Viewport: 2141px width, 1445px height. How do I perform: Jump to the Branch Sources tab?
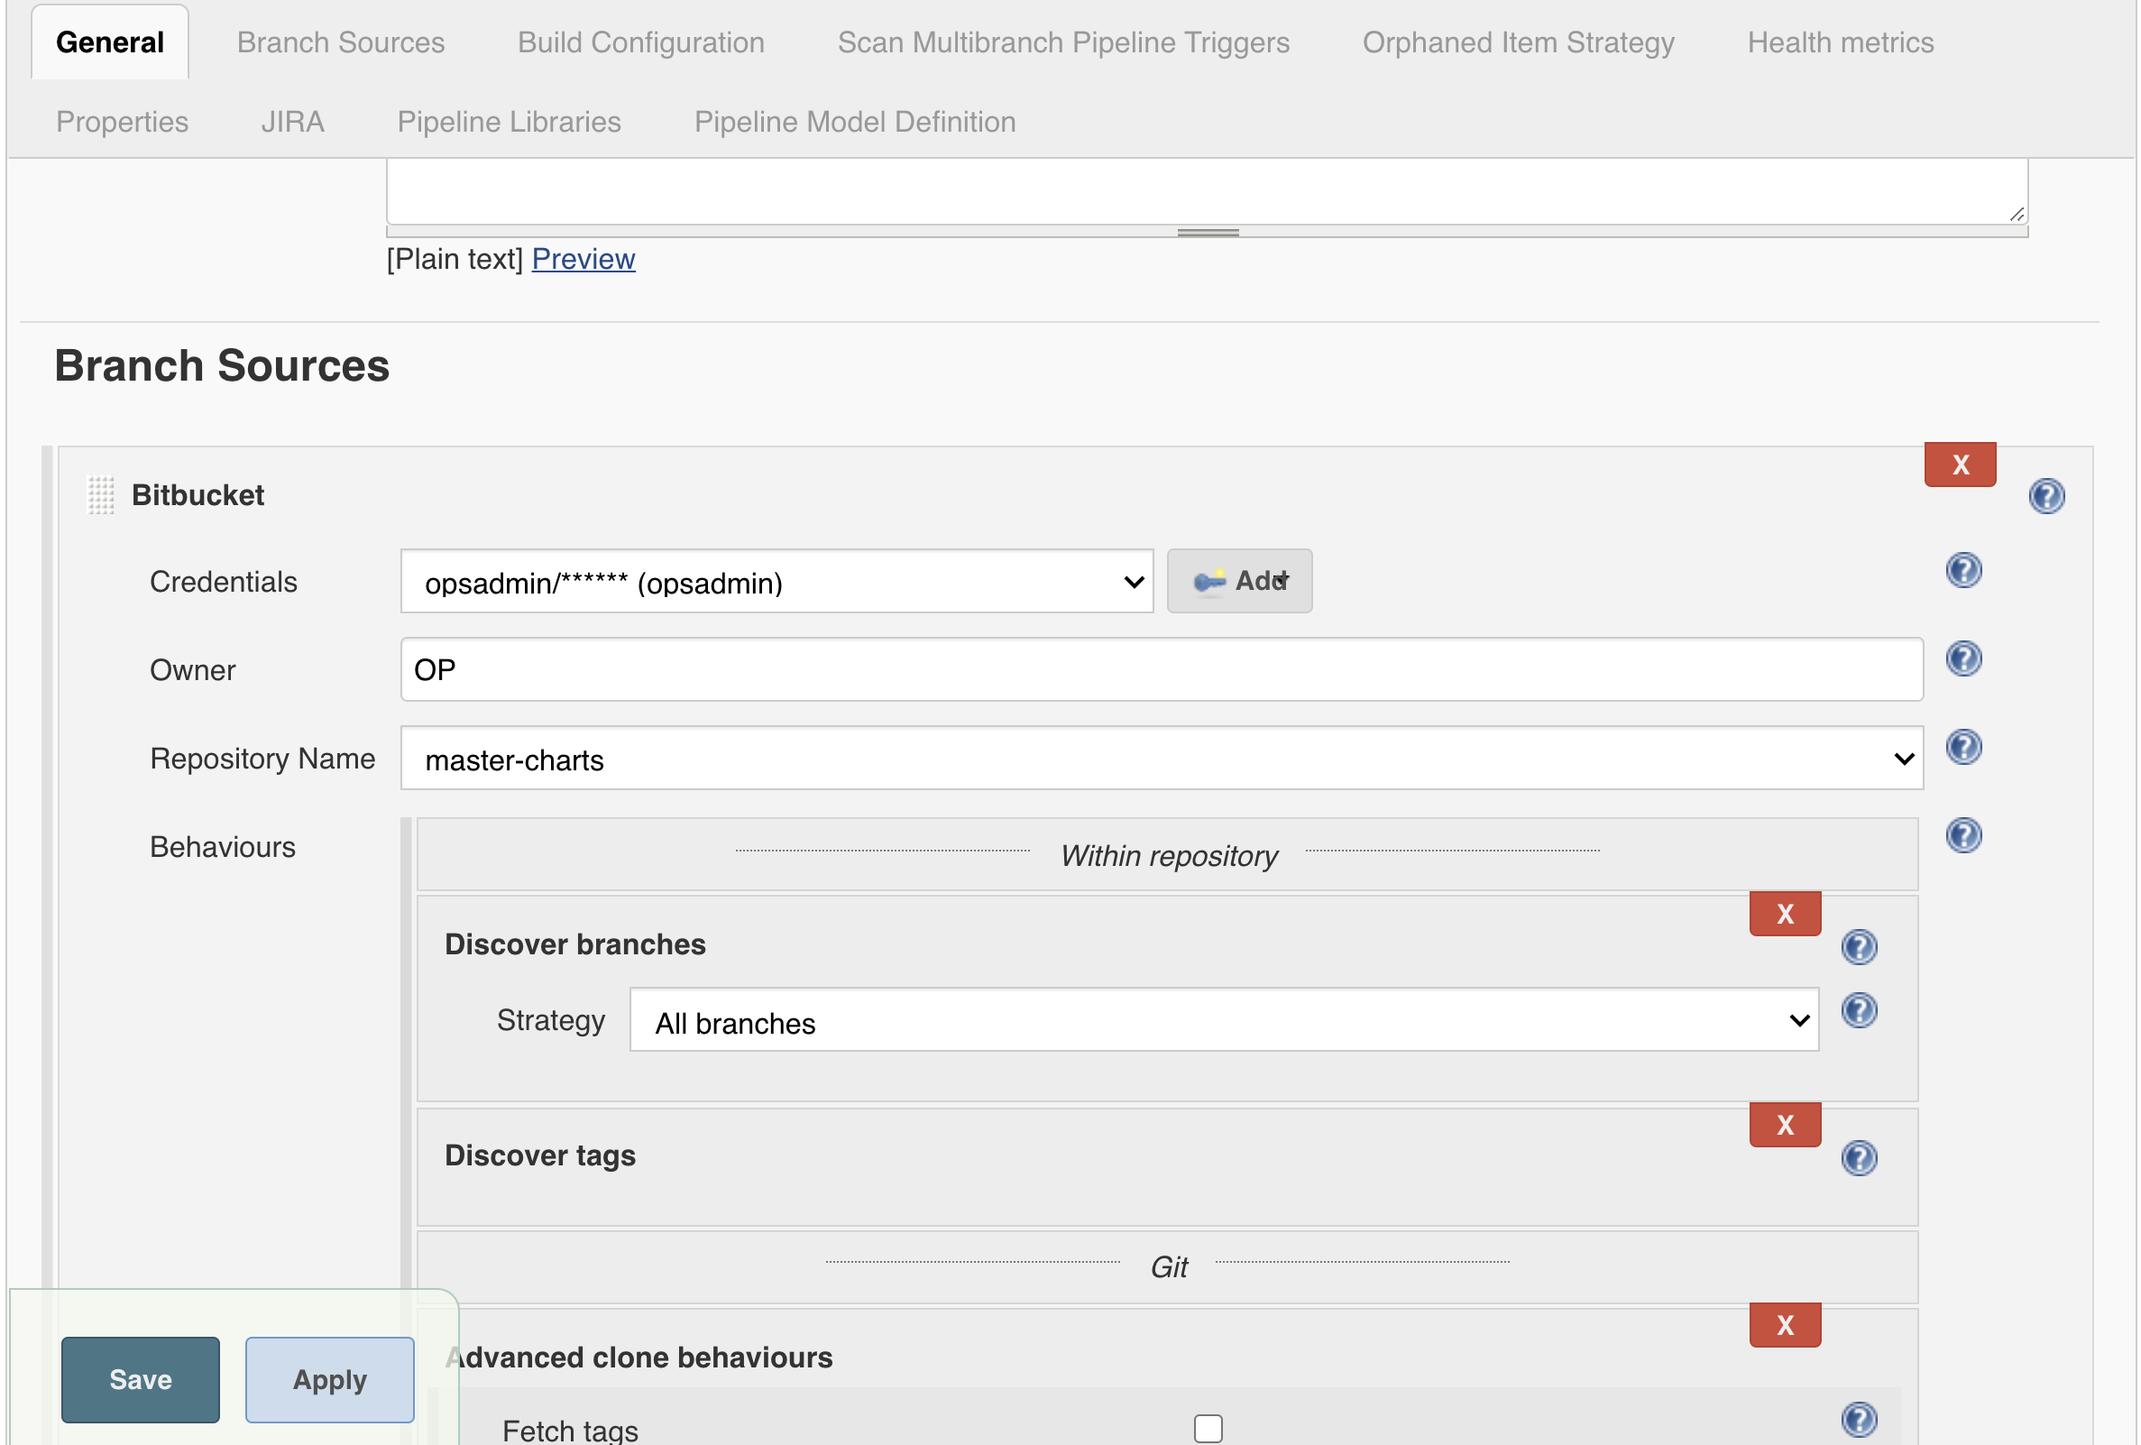click(341, 42)
